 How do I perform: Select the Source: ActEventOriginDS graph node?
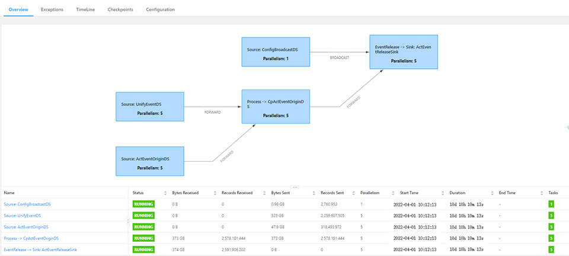click(x=150, y=163)
